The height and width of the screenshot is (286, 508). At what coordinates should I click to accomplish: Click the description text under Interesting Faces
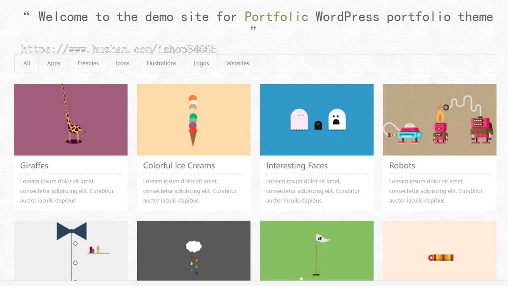[313, 191]
